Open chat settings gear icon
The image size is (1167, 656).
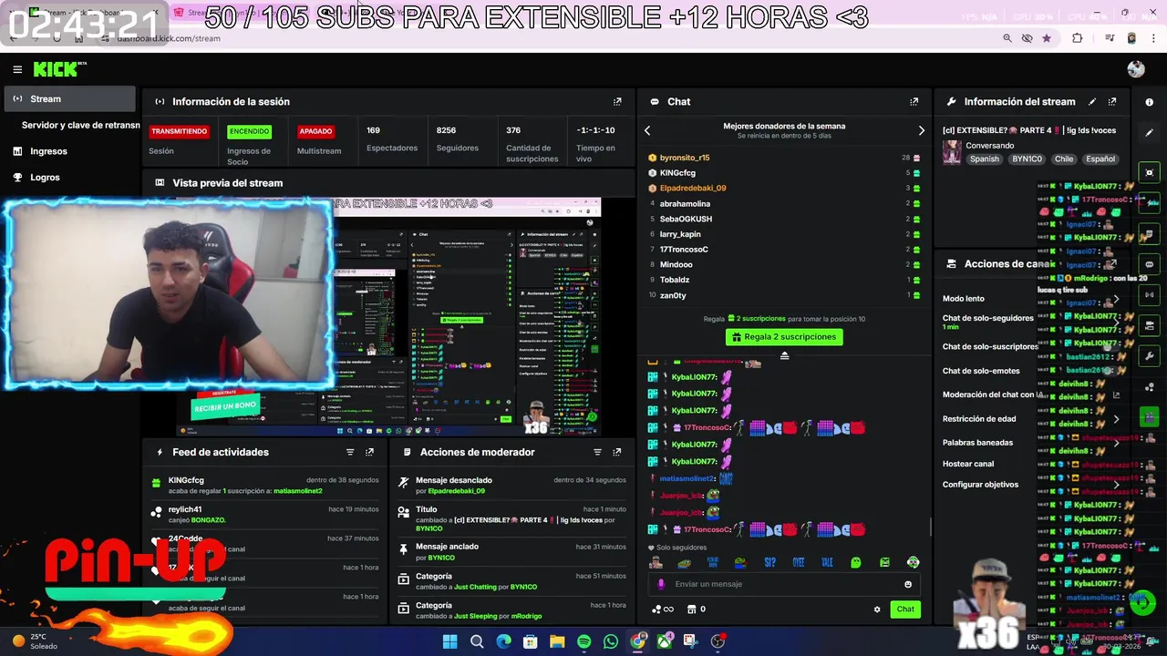pyautogui.click(x=877, y=610)
